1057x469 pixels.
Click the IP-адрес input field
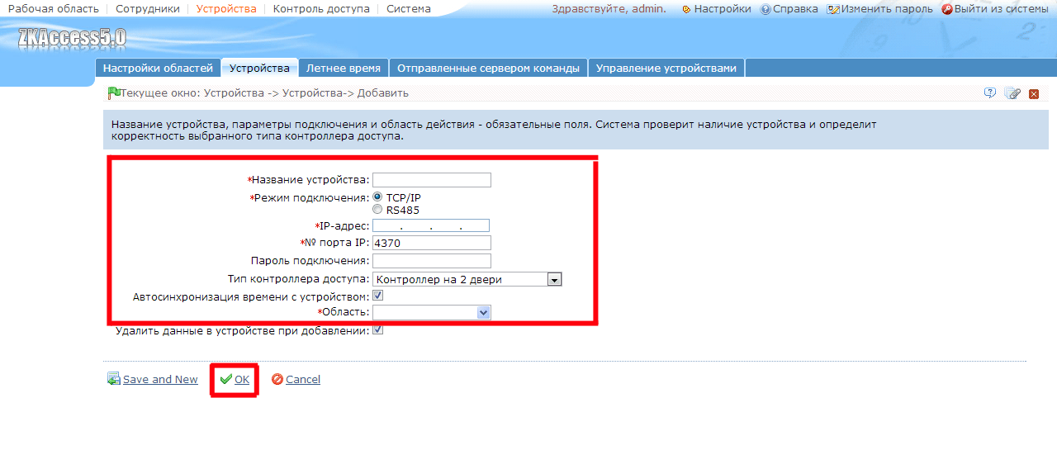pyautogui.click(x=431, y=225)
